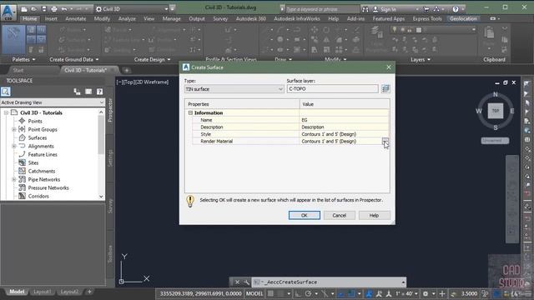Viewport: 534px width, 300px height.
Task: Click the Surface layer field C-TOPO
Action: 332,89
